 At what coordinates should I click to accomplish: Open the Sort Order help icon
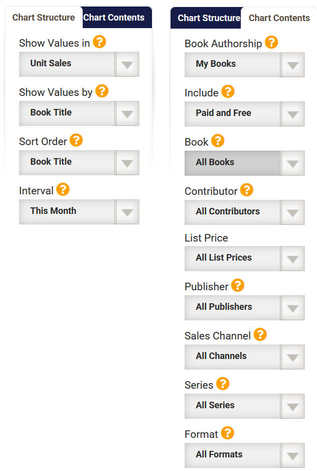click(76, 140)
